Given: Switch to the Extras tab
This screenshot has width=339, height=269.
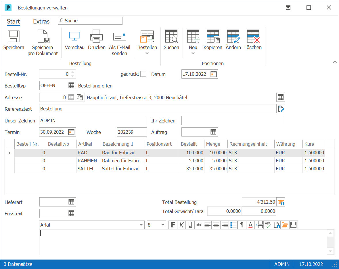Looking at the screenshot, I should (x=41, y=21).
